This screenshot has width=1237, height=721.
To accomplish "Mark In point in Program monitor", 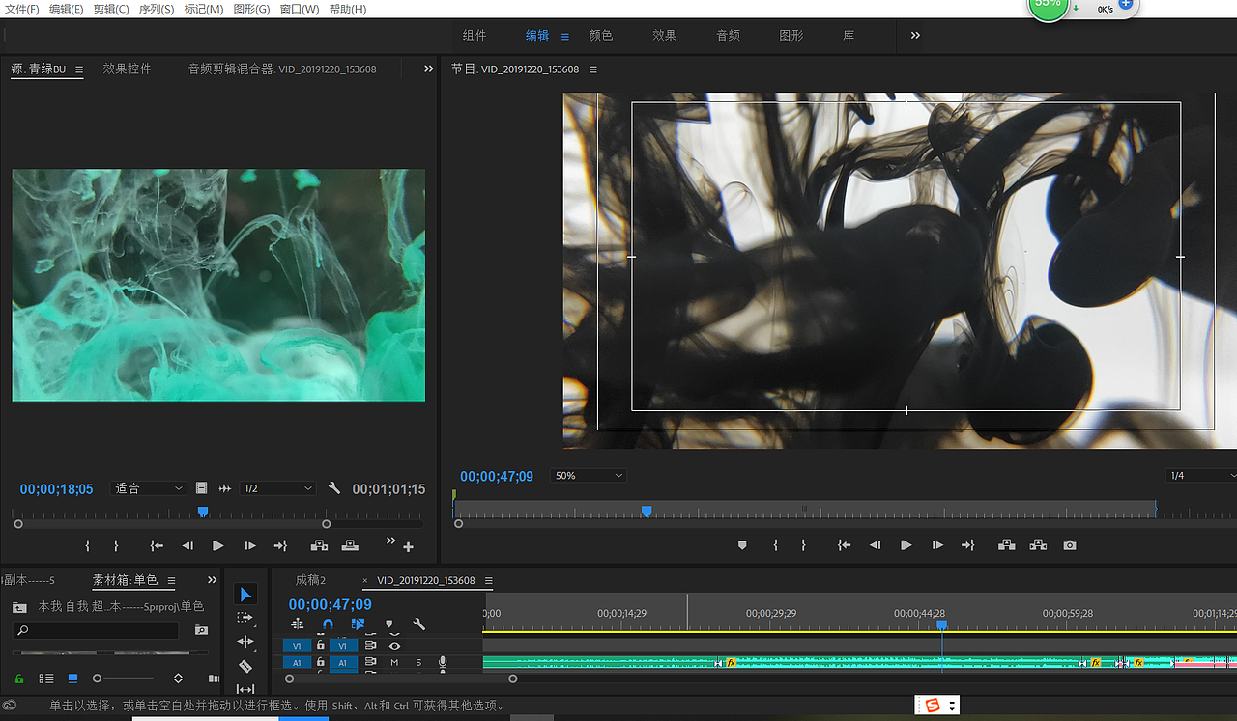I will point(775,545).
